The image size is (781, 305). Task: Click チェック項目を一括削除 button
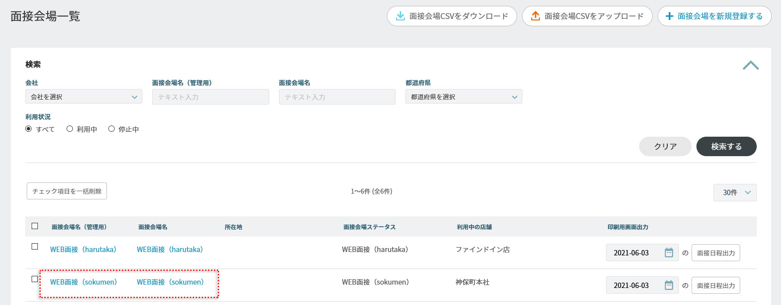pos(67,191)
